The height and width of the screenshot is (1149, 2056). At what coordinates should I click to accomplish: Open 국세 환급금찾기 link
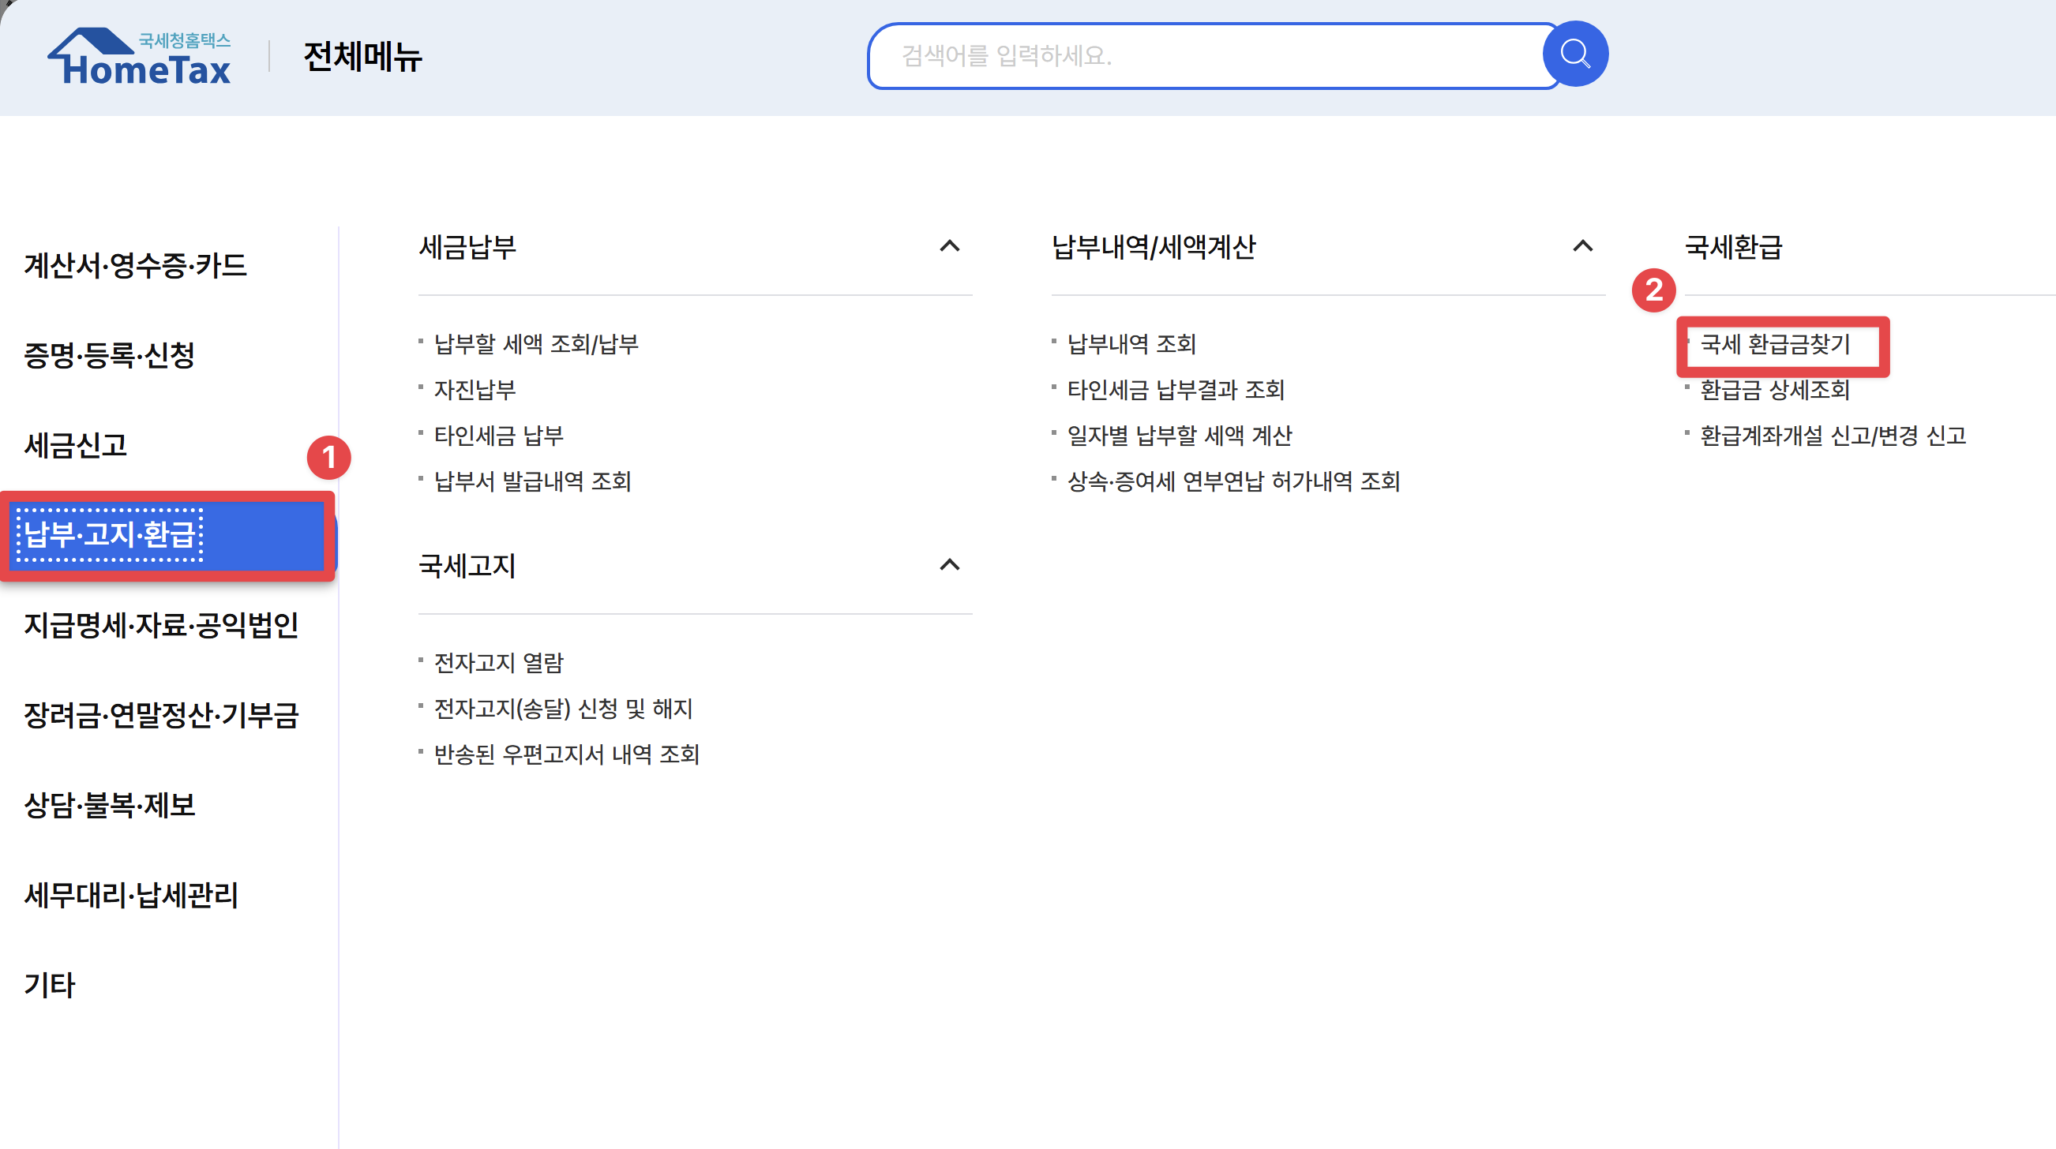pyautogui.click(x=1774, y=345)
